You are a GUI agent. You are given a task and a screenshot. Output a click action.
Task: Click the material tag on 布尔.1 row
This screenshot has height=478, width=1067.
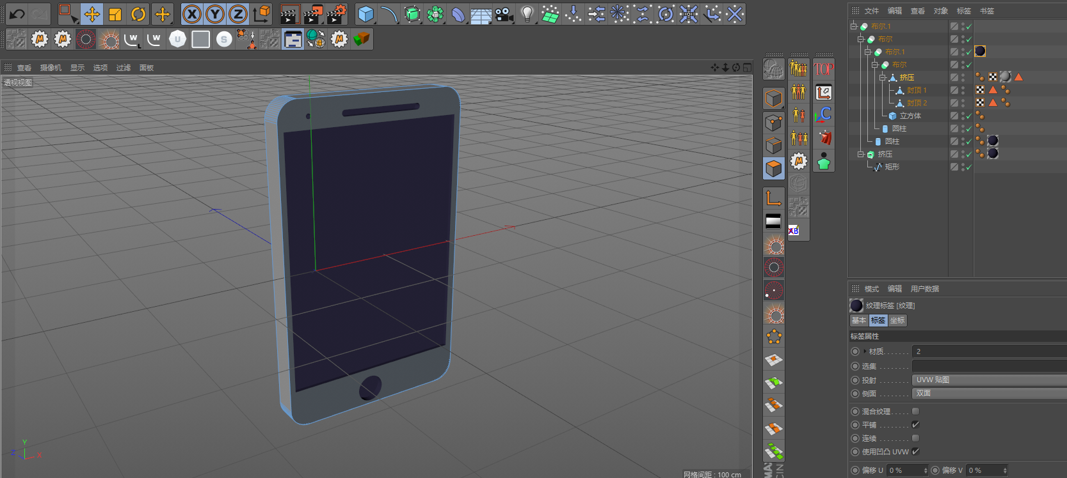point(980,51)
